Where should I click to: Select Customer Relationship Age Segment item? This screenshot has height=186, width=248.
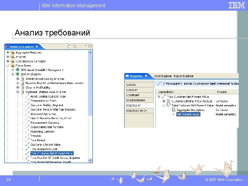53,109
